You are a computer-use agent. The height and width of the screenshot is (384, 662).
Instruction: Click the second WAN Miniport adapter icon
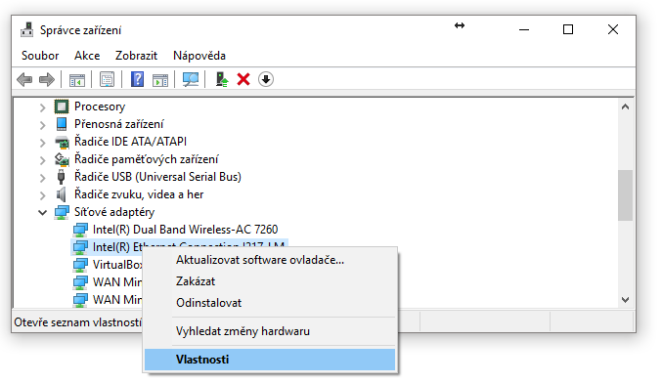[80, 300]
